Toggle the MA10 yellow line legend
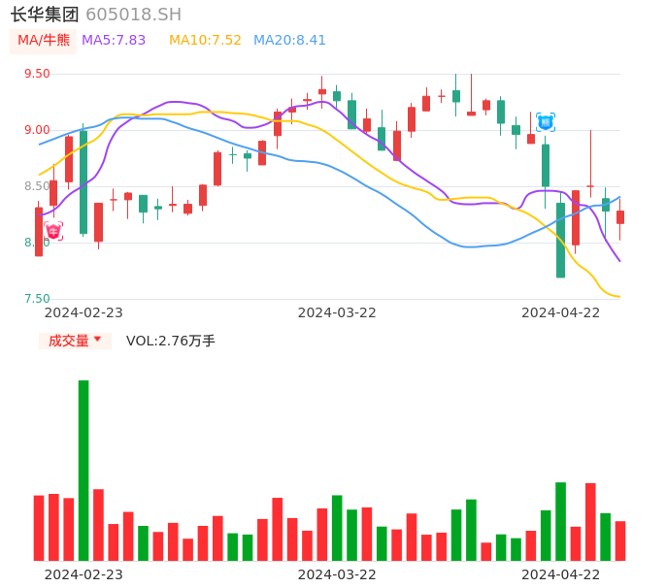This screenshot has width=666, height=588. pyautogui.click(x=205, y=41)
